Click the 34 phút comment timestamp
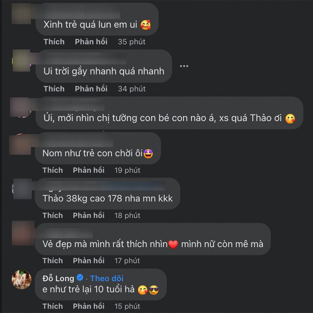313x313 pixels. [131, 89]
